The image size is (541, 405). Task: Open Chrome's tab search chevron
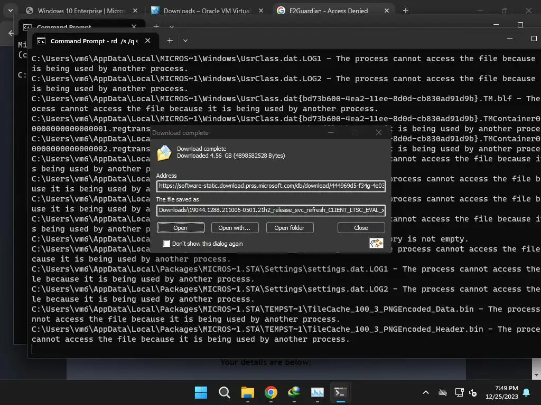click(11, 11)
